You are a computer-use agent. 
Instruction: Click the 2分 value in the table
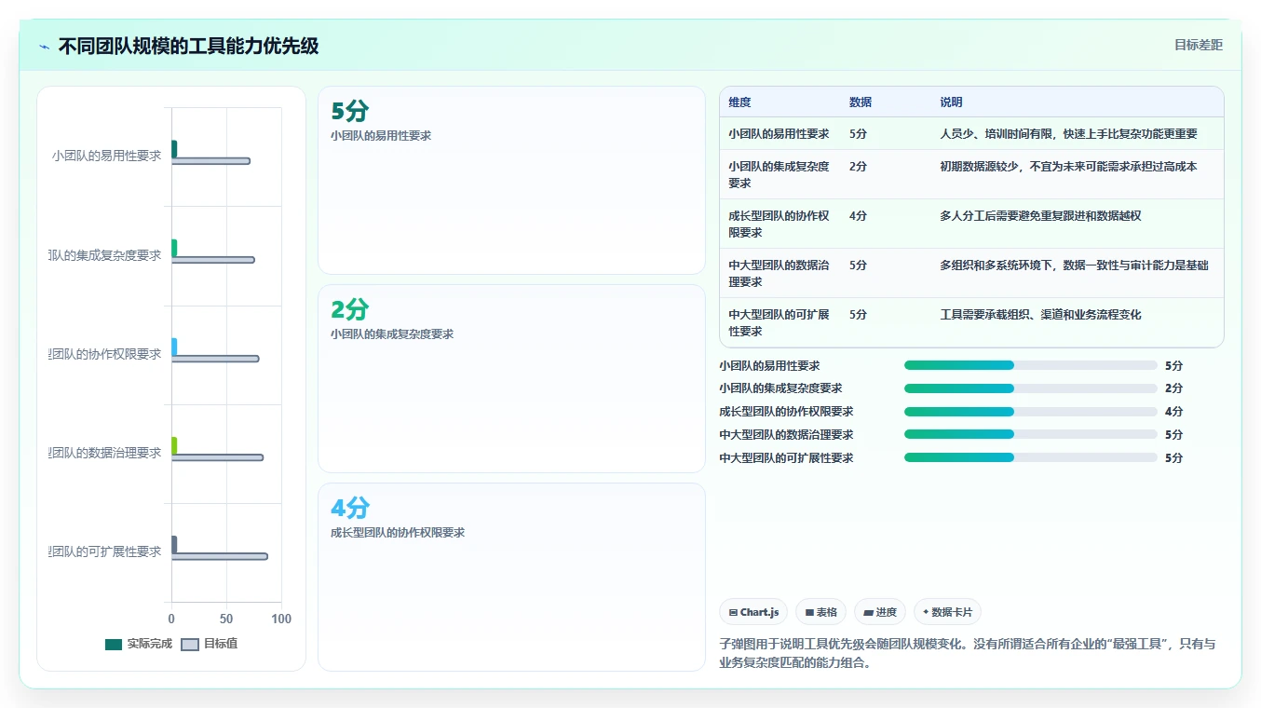point(858,167)
